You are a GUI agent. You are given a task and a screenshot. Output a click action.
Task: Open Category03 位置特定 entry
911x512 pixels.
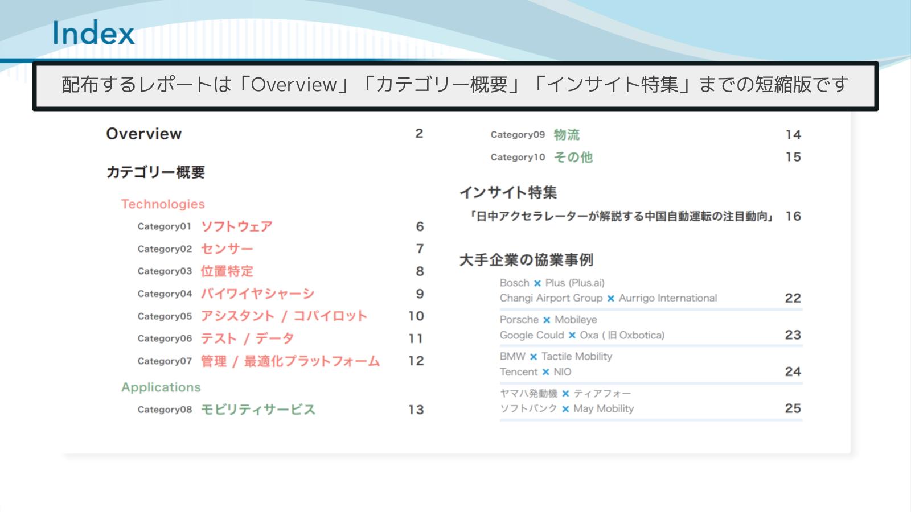281,271
